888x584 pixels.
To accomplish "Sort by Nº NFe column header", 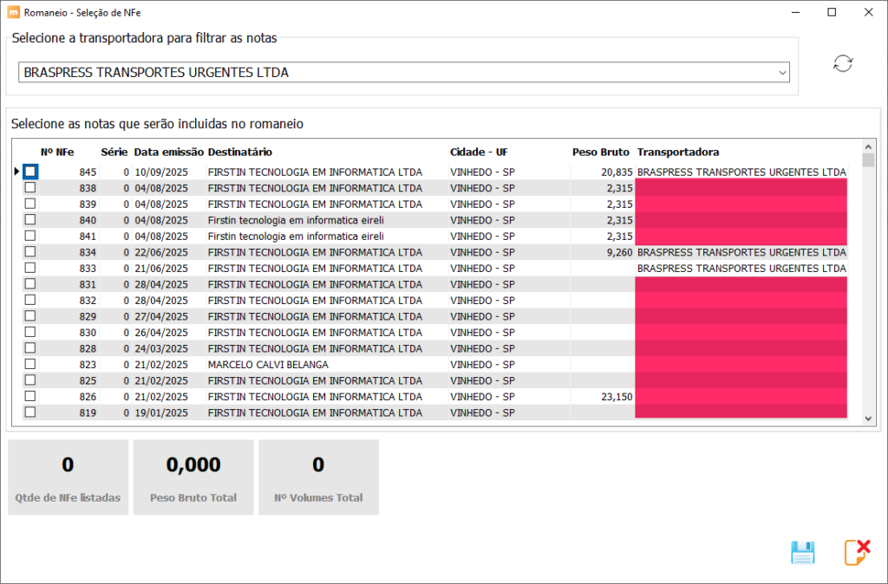I will click(57, 152).
